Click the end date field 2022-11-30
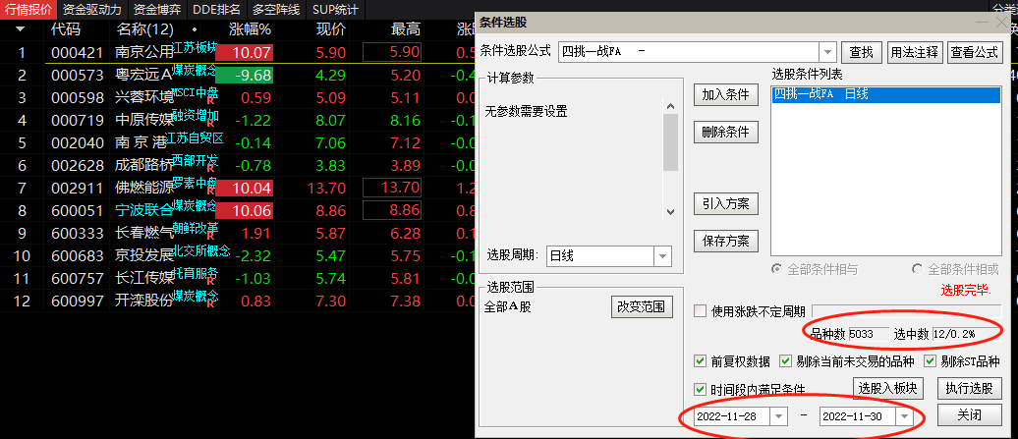Viewport: 1018px width, 439px height. 858,417
